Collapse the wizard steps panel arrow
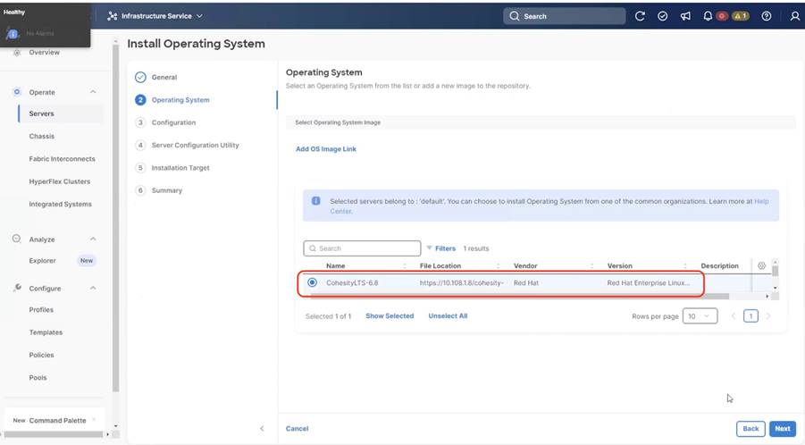805x445 pixels. (x=262, y=429)
